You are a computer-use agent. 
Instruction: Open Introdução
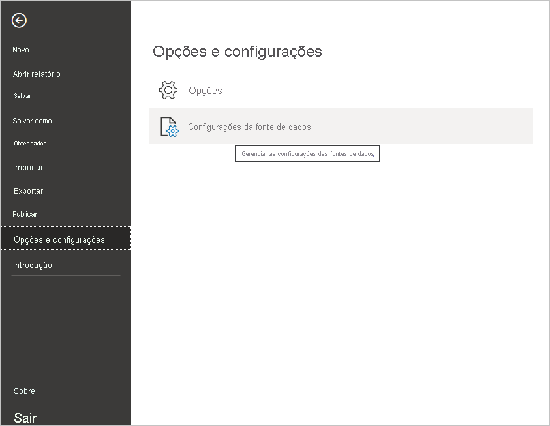(x=32, y=265)
